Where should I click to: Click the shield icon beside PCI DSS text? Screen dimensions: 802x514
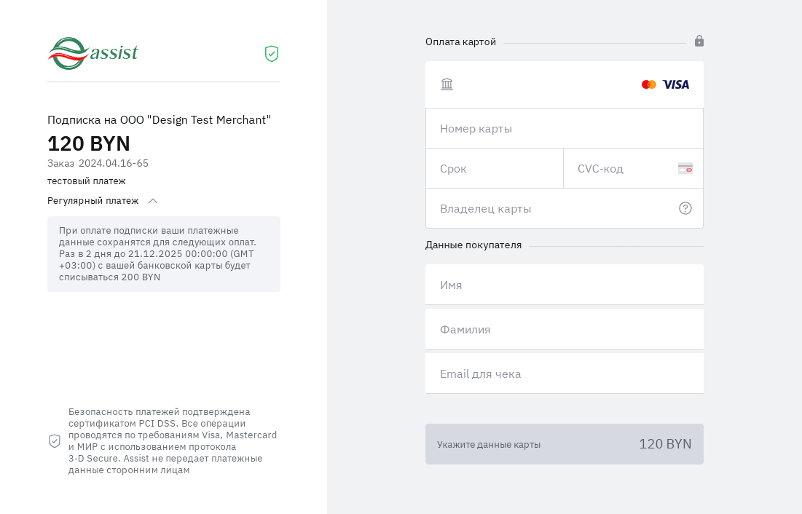55,441
